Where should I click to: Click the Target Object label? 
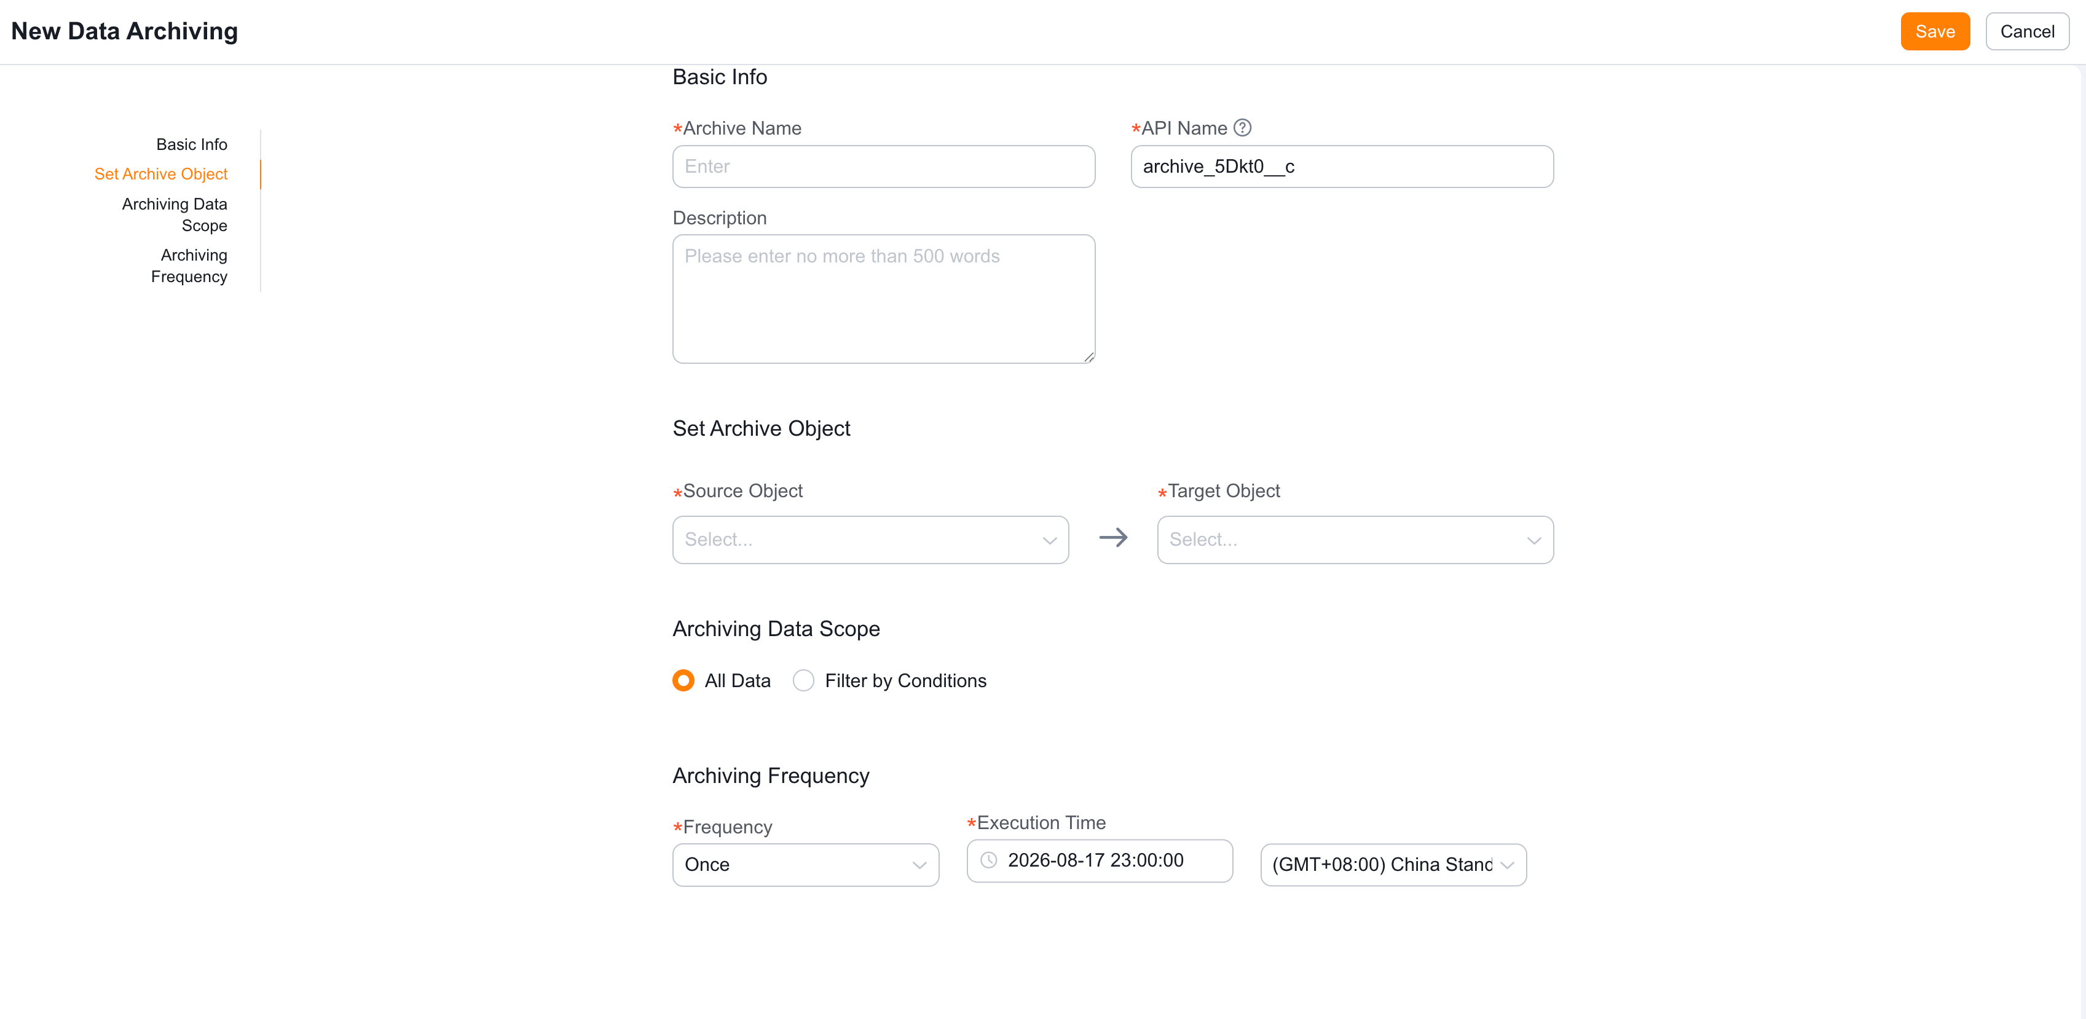(1224, 491)
